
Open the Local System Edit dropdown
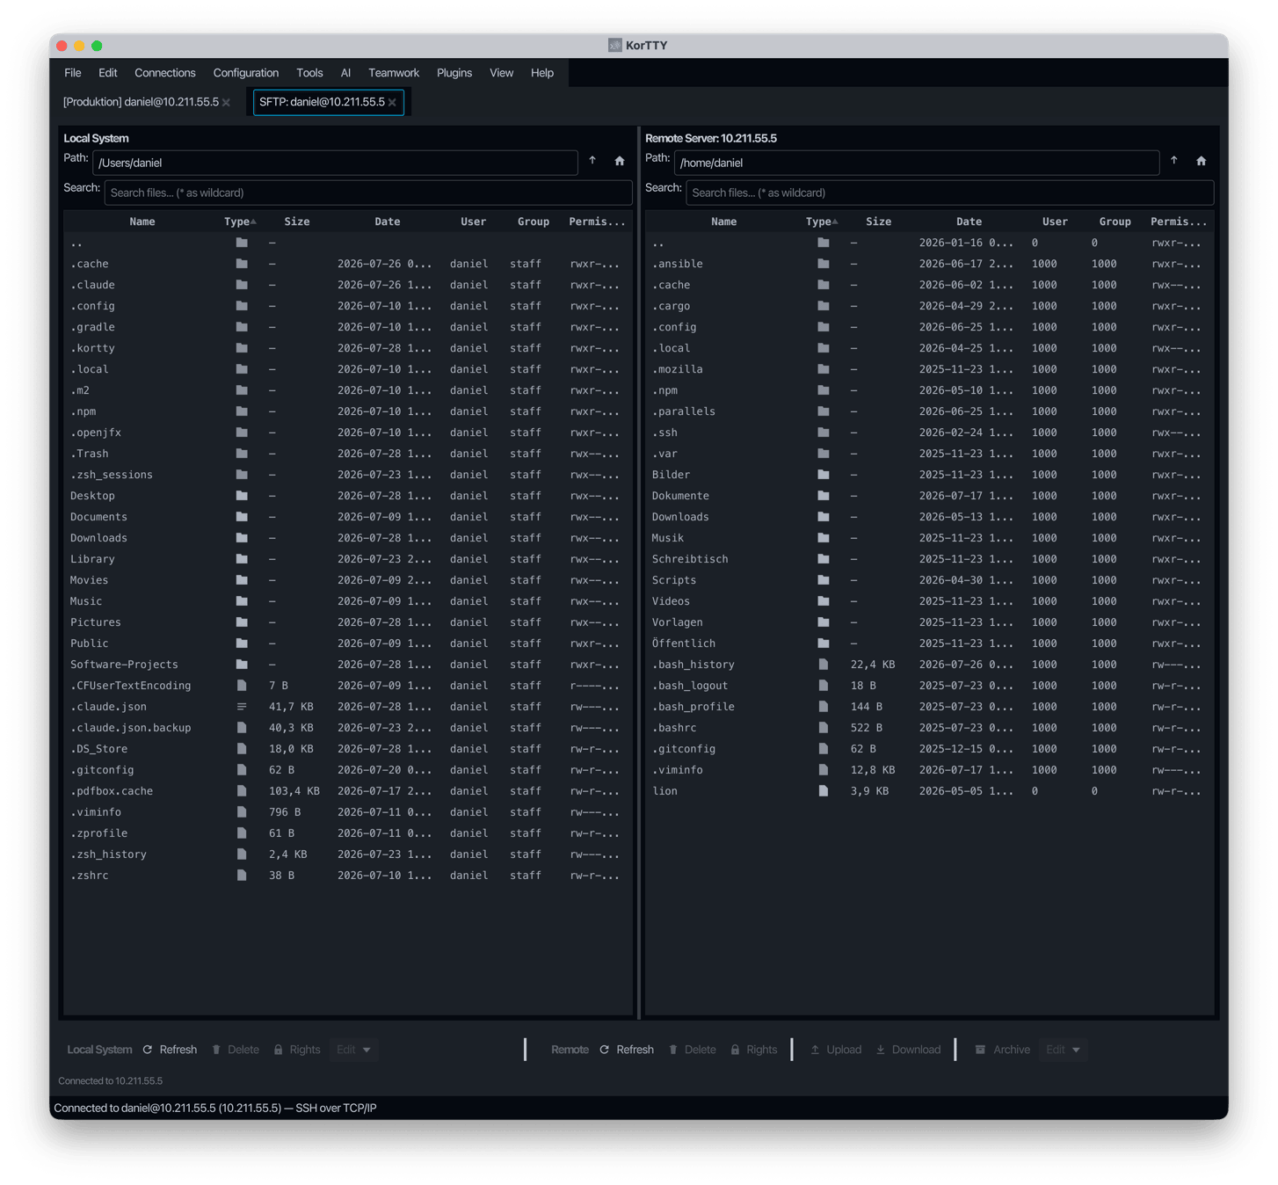click(x=354, y=1050)
